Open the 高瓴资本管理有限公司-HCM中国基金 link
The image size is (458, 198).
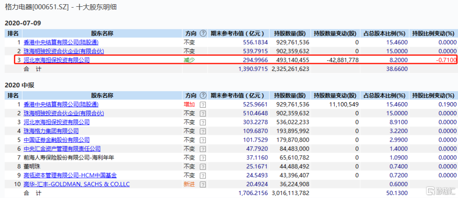point(70,176)
